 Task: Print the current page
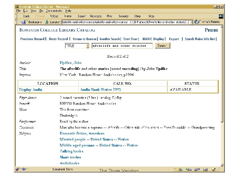110,16
